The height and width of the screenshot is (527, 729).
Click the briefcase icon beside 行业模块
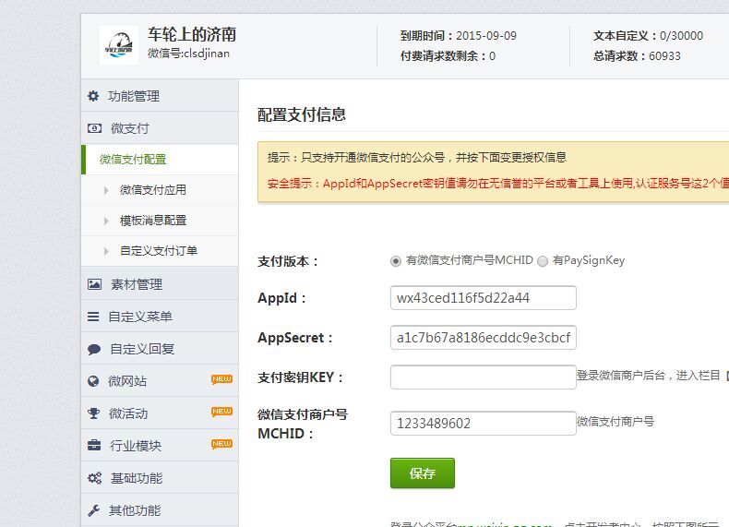click(x=94, y=446)
